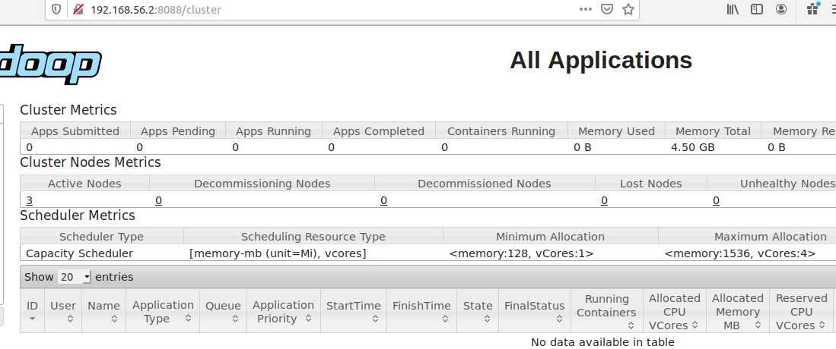836x349 pixels.
Task: Toggle the sidebars view icon
Action: (757, 10)
